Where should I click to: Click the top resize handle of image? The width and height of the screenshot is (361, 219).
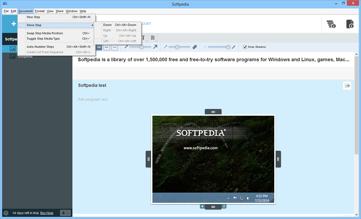(x=213, y=112)
